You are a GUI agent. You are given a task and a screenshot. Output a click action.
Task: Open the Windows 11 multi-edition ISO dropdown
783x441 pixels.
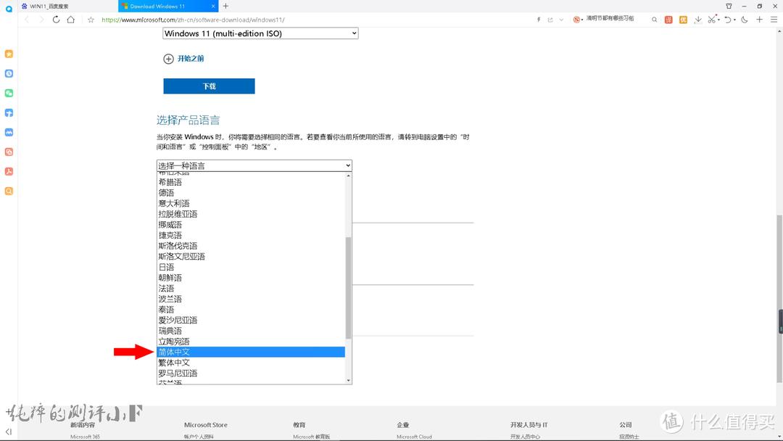click(259, 33)
